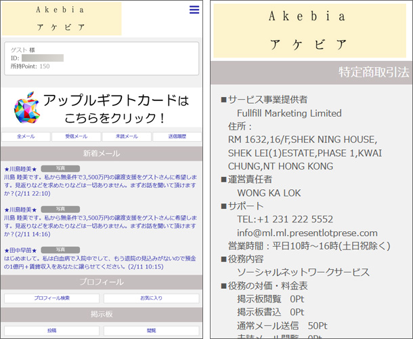The height and width of the screenshot is (339, 413).
Task: Switch to 受信メール tab
Action: (x=76, y=136)
